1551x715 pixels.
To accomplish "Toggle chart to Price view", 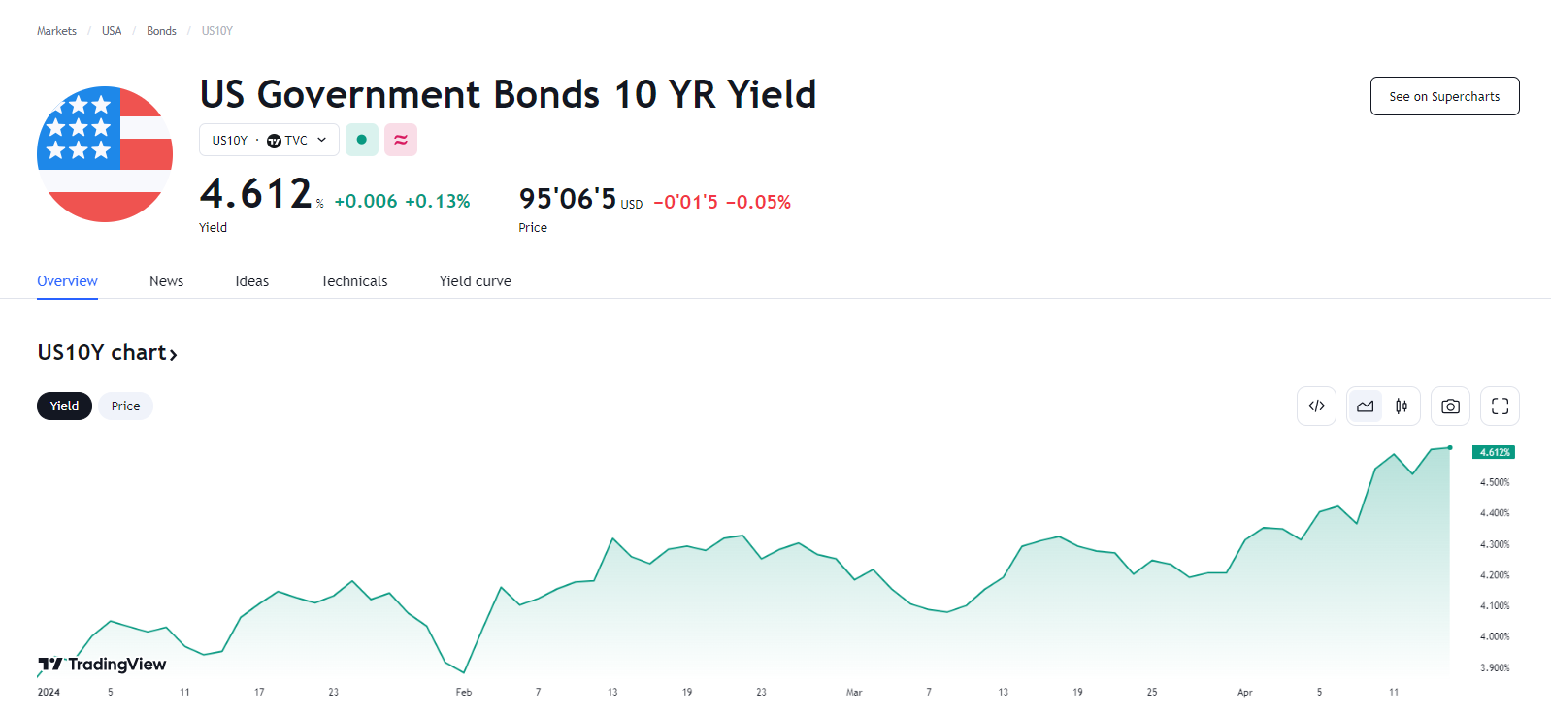I will [125, 406].
